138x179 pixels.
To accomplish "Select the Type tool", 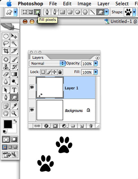I will (14, 90).
